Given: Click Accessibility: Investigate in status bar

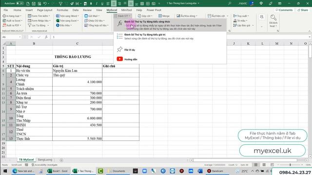Looking at the screenshot, I should [x=44, y=165].
